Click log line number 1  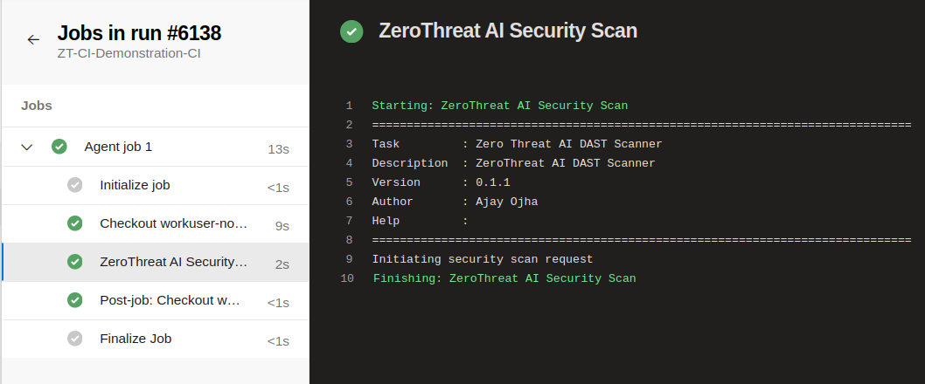(x=349, y=106)
